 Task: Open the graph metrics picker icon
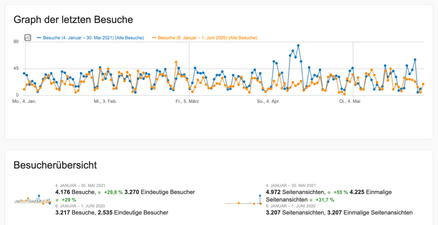[28, 38]
